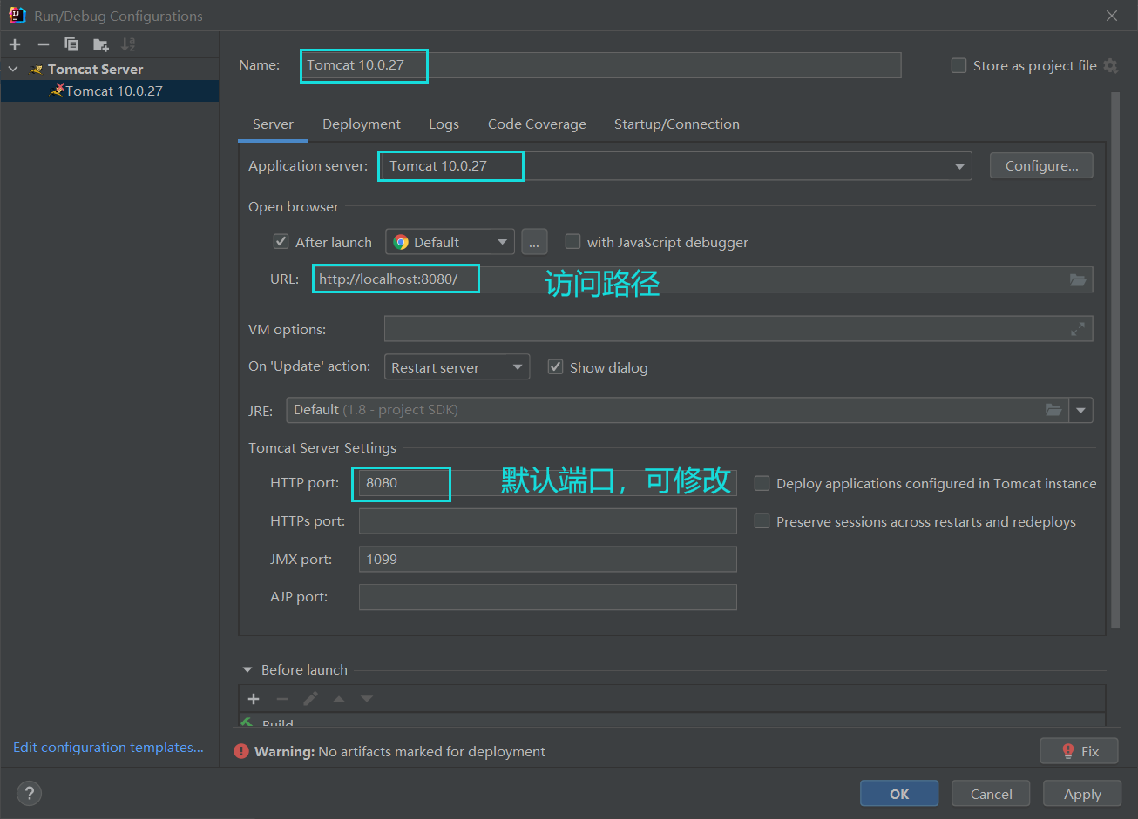Click the Configure... button

click(x=1041, y=165)
